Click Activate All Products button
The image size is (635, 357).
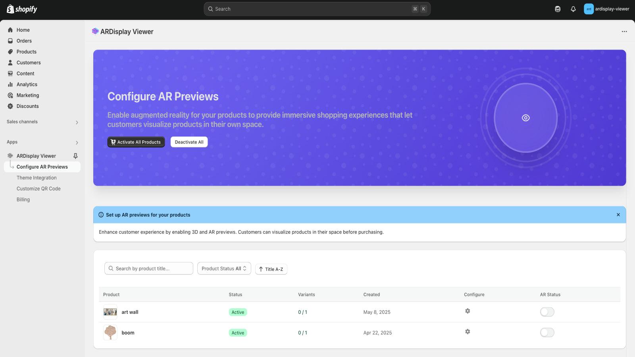click(136, 142)
